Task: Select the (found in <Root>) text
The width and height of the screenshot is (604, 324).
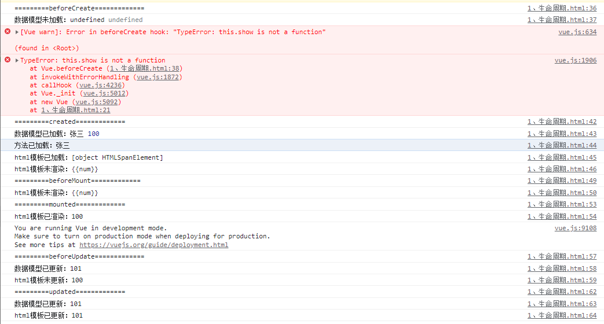Action: [46, 48]
